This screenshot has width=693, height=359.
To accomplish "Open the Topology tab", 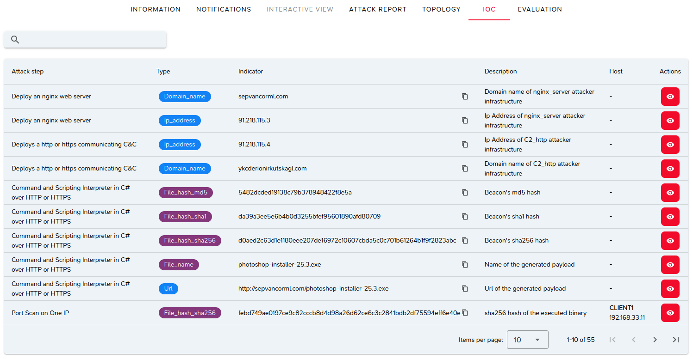I will click(441, 9).
